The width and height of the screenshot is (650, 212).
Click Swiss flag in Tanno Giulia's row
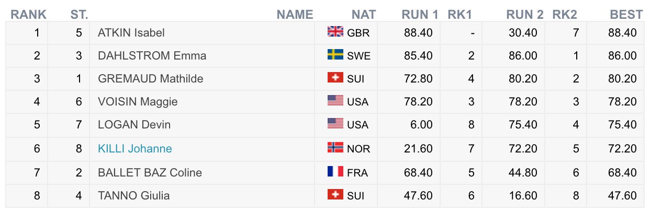pyautogui.click(x=335, y=195)
